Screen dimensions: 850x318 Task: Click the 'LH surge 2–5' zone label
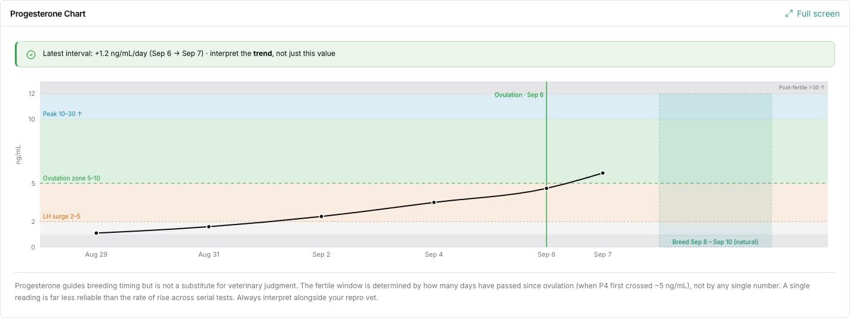pyautogui.click(x=61, y=216)
